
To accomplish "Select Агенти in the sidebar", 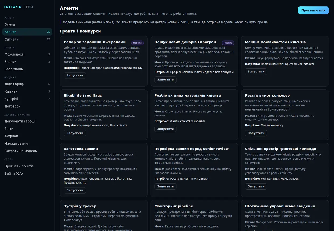I will click(27, 32).
